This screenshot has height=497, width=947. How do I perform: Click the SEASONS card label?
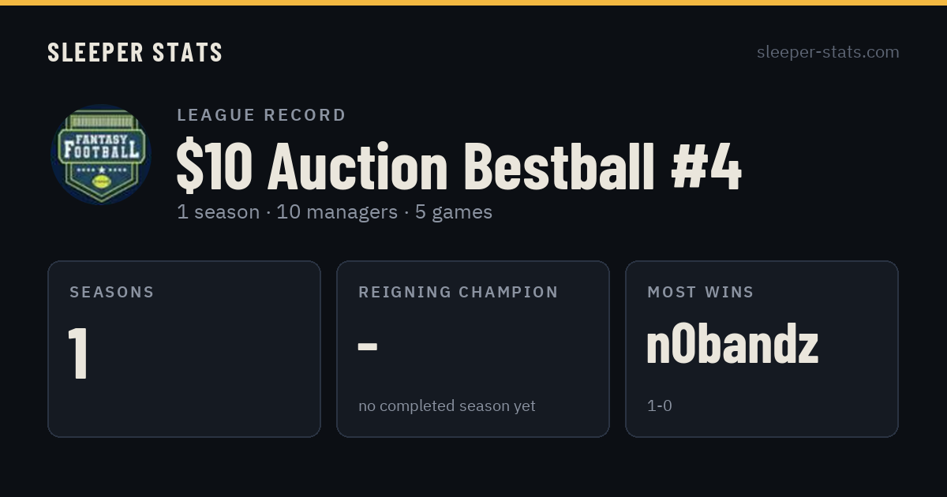point(112,292)
